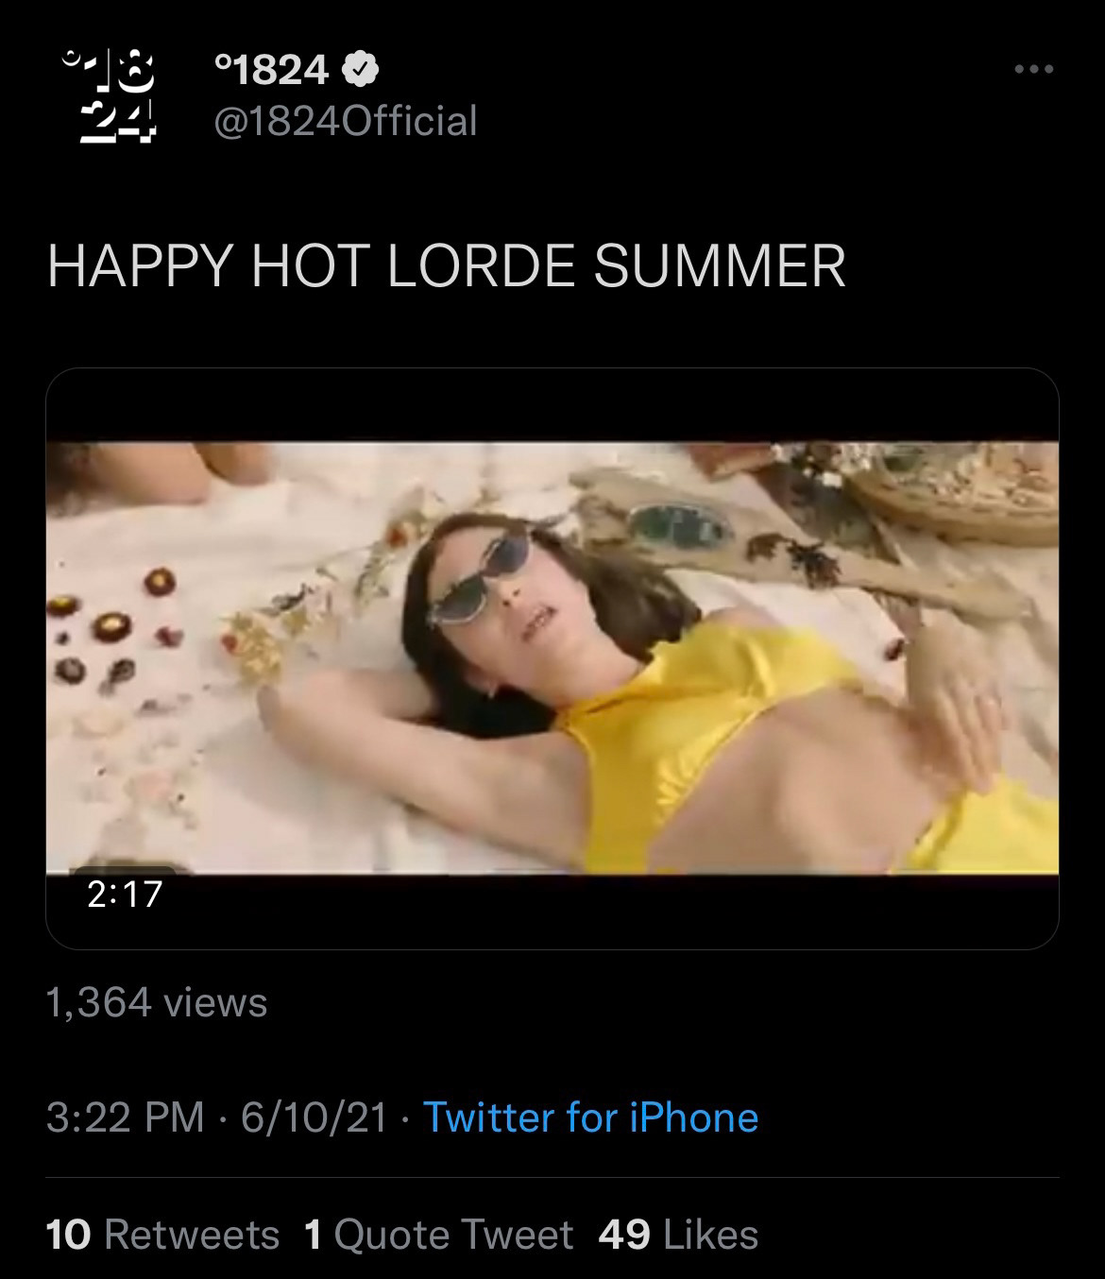Screen dimensions: 1105x1279
Task: Click the 6/10/21 date
Action: (314, 1117)
